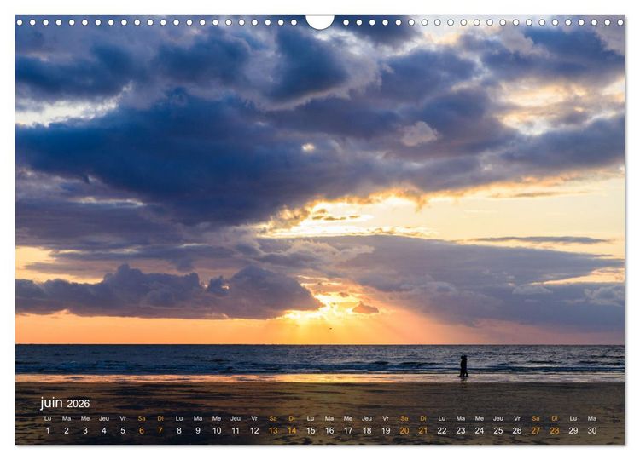Select the 16 date number
This screenshot has height=460, width=640.
[x=329, y=431]
